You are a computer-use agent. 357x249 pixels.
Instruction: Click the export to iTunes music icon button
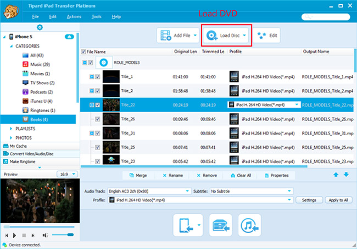coord(249,225)
